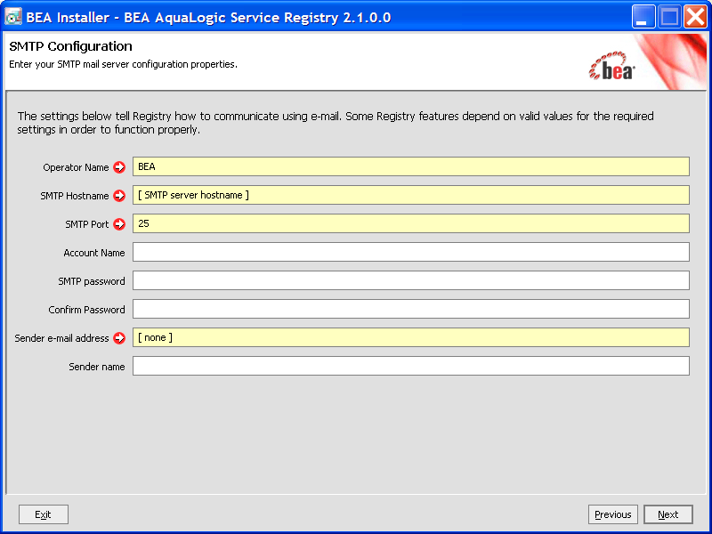The image size is (712, 534).
Task: Click the SMTP Port required arrow icon
Action: [119, 224]
